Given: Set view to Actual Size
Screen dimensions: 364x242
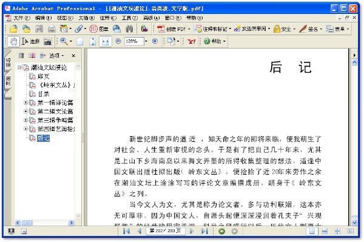Looking at the screenshot, I should [x=80, y=41].
